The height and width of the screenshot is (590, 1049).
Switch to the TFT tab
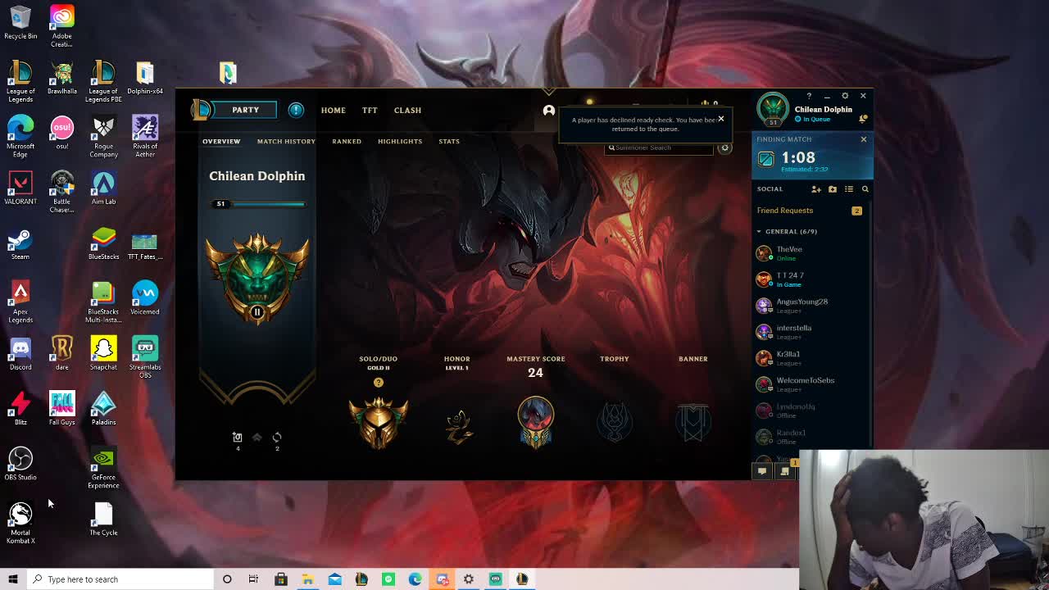370,110
